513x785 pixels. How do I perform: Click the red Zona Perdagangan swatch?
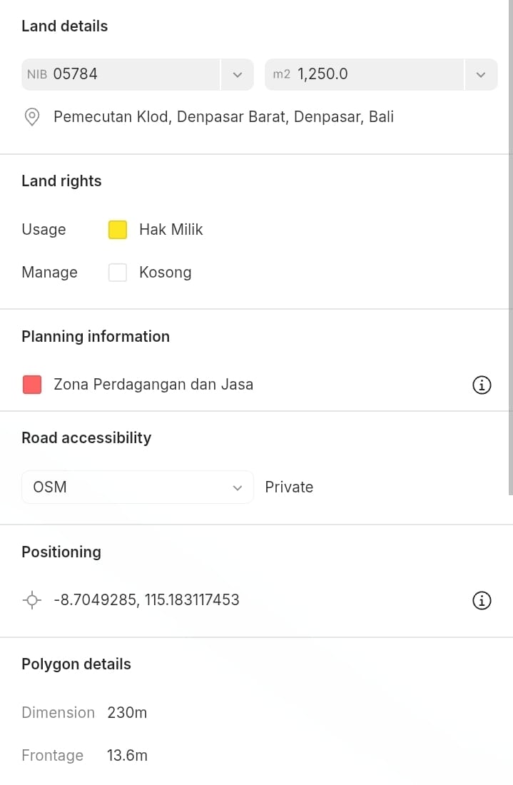coord(32,385)
